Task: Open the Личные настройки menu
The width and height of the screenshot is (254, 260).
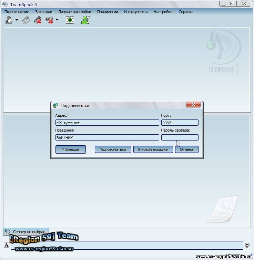Action: (x=75, y=12)
